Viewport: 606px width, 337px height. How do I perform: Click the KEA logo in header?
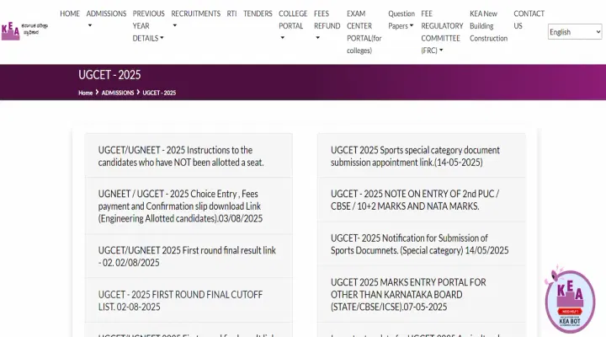(24, 30)
